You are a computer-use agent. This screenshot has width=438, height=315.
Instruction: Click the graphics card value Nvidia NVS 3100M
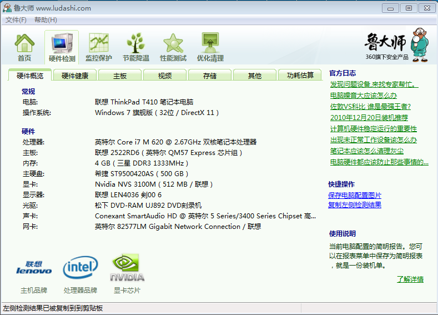point(154,184)
